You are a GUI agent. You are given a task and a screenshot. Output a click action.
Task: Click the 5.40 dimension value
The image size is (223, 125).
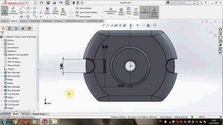coord(121,85)
